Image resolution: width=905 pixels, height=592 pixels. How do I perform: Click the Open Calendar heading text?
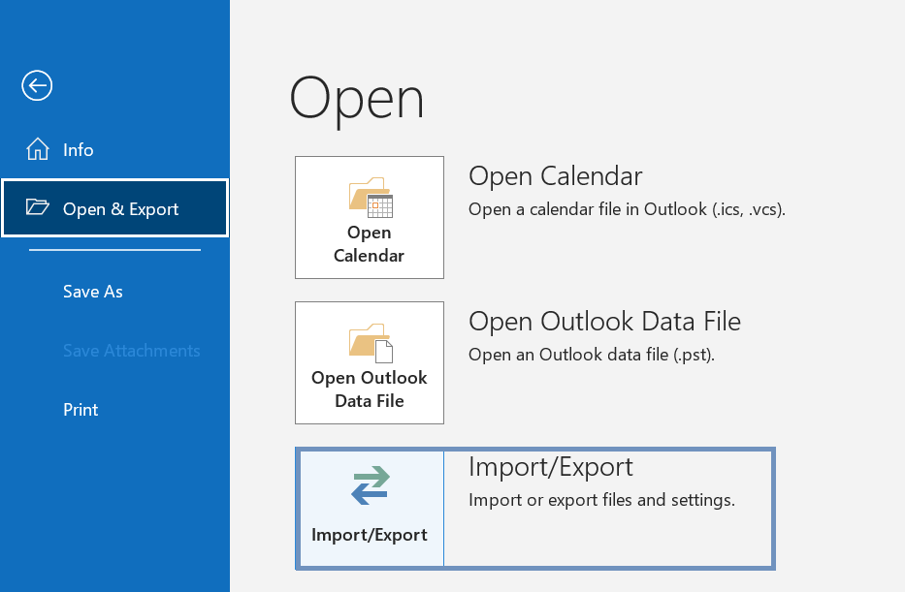[x=555, y=176]
